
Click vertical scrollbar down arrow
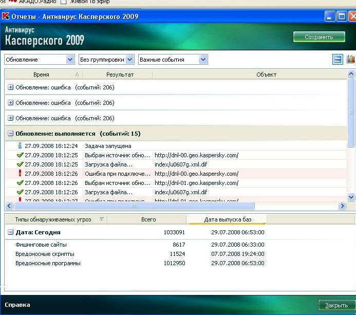(351, 197)
